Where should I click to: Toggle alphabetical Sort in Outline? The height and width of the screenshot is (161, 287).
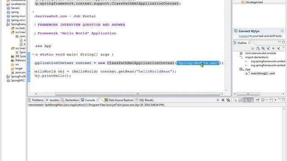pyautogui.click(x=258, y=48)
